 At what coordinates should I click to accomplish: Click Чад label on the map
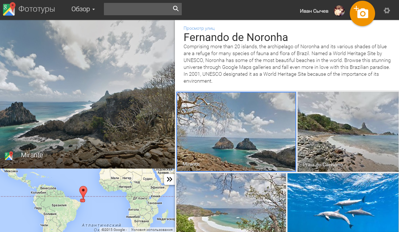point(136,182)
